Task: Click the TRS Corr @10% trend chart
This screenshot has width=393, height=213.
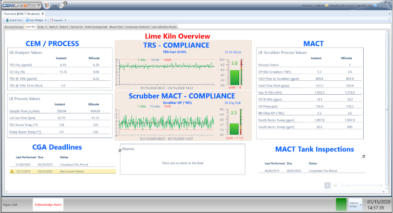Action: coord(167,73)
